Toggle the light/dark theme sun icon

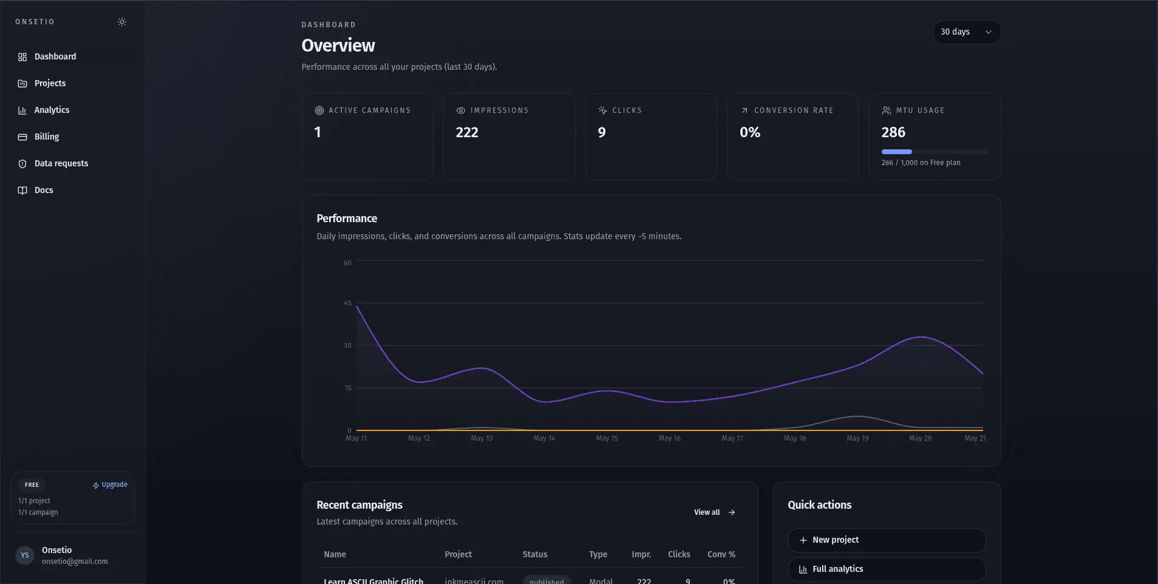[122, 22]
